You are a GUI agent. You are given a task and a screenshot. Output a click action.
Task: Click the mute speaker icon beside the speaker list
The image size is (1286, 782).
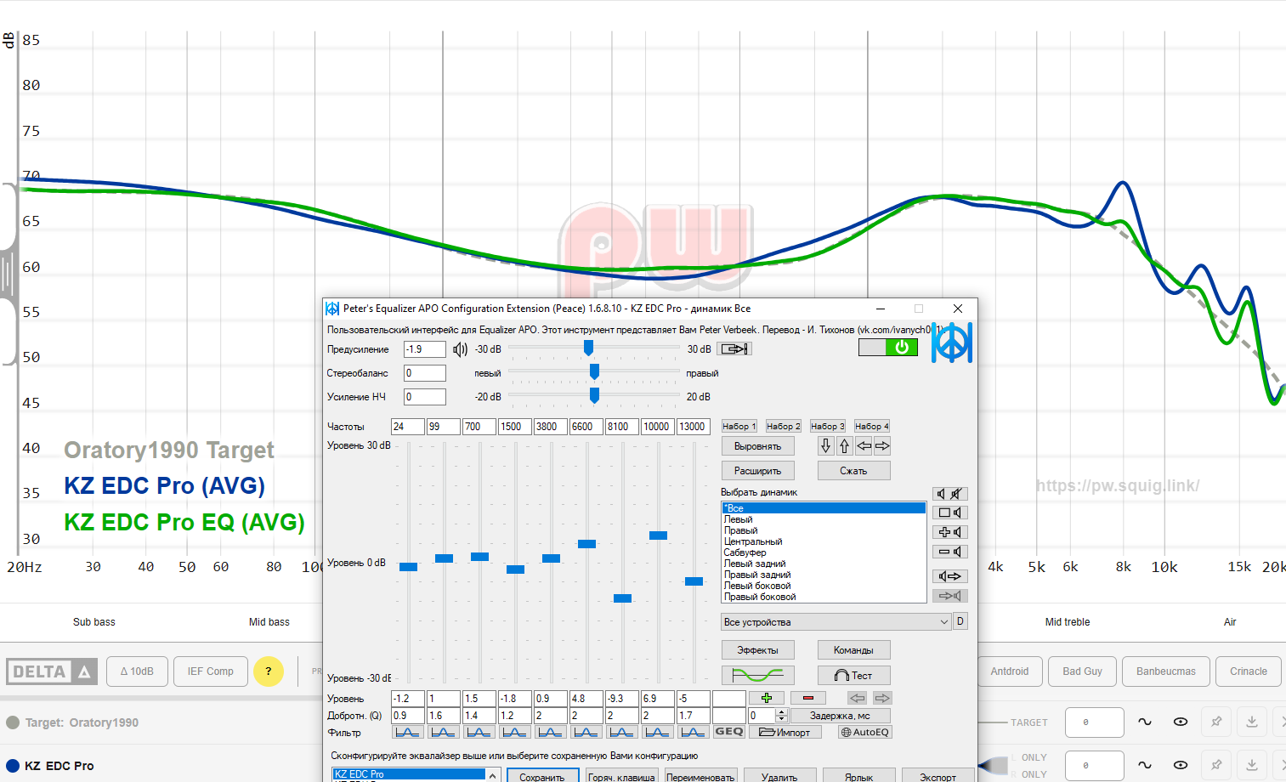click(x=950, y=494)
